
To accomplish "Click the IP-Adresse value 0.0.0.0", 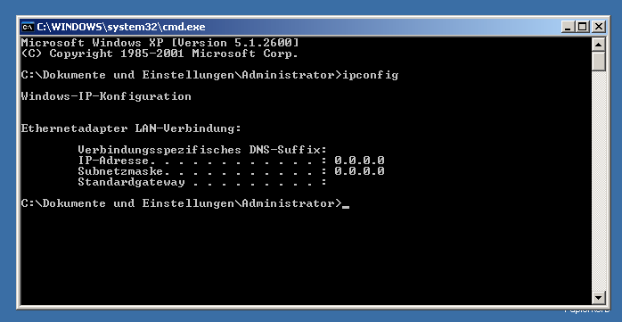I will (359, 161).
